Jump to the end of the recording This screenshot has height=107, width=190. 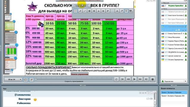coord(146,79)
